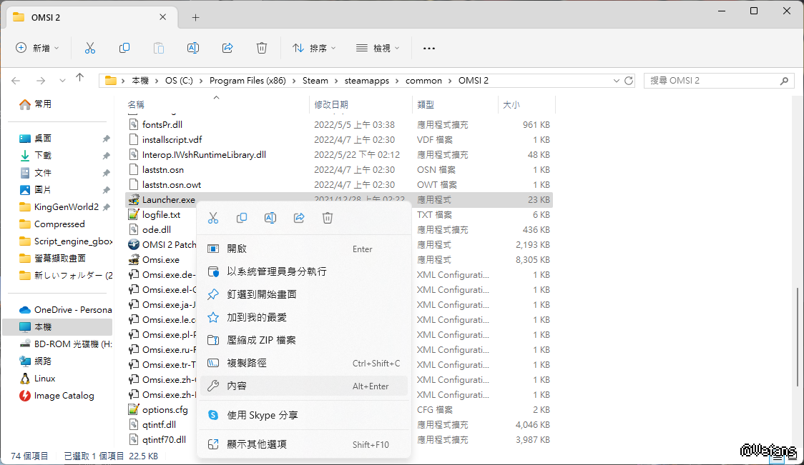Click the delete trash icon in the context menu
804x465 pixels.
click(x=328, y=218)
